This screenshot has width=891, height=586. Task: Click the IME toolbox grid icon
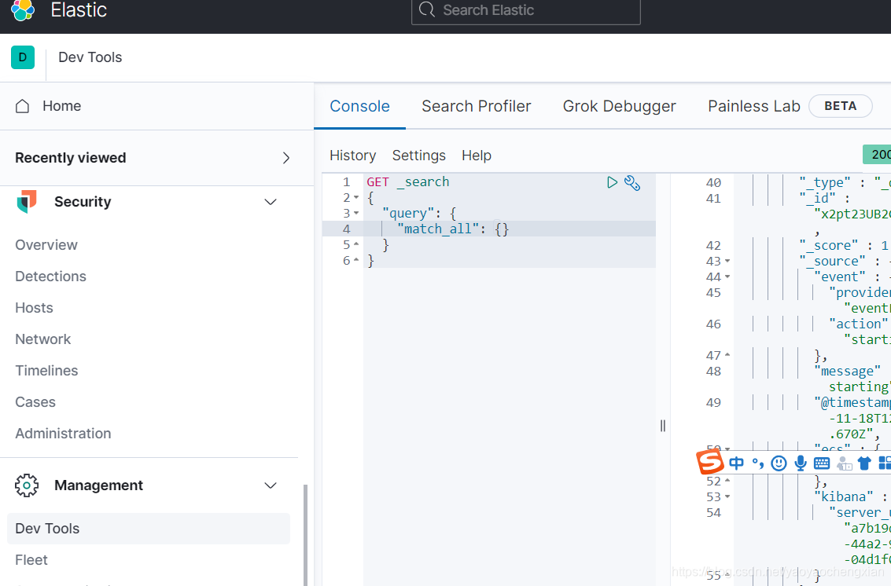pyautogui.click(x=885, y=463)
